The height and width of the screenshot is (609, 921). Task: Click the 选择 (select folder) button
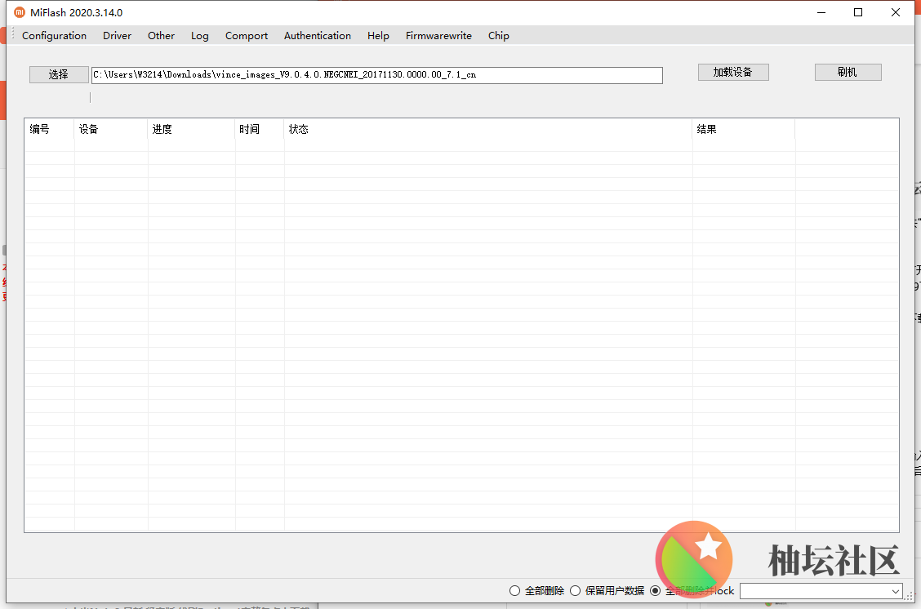pyautogui.click(x=59, y=74)
